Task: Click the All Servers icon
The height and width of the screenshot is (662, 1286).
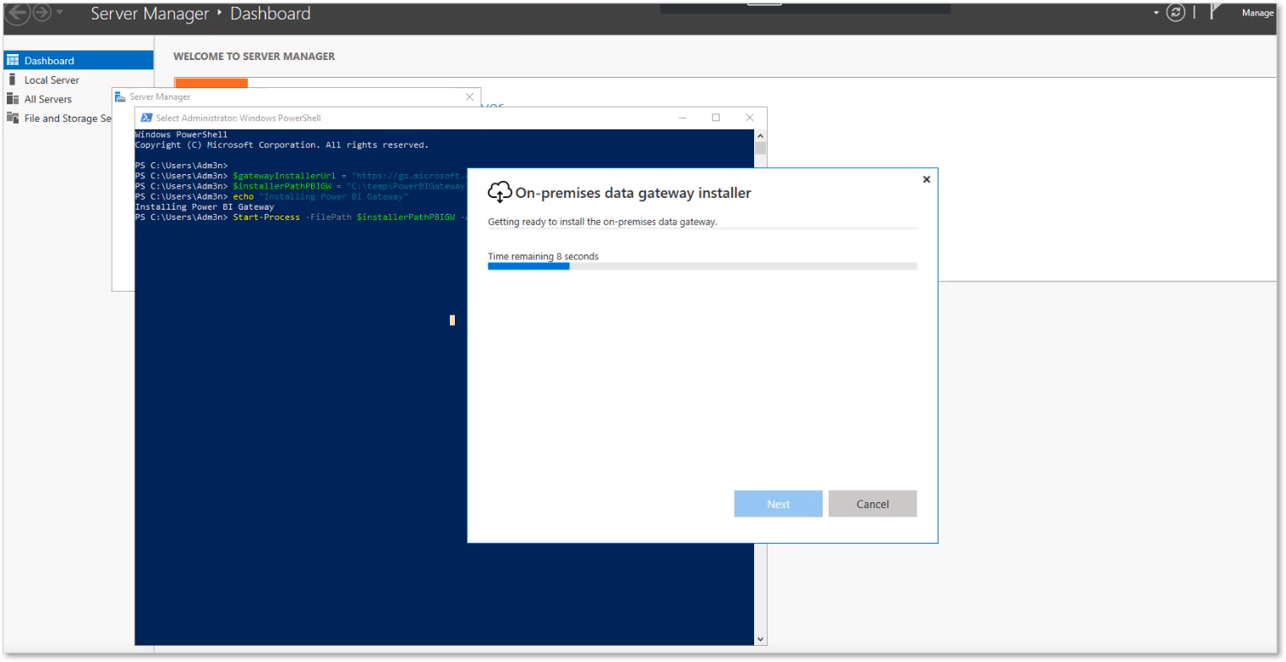Action: pos(11,98)
